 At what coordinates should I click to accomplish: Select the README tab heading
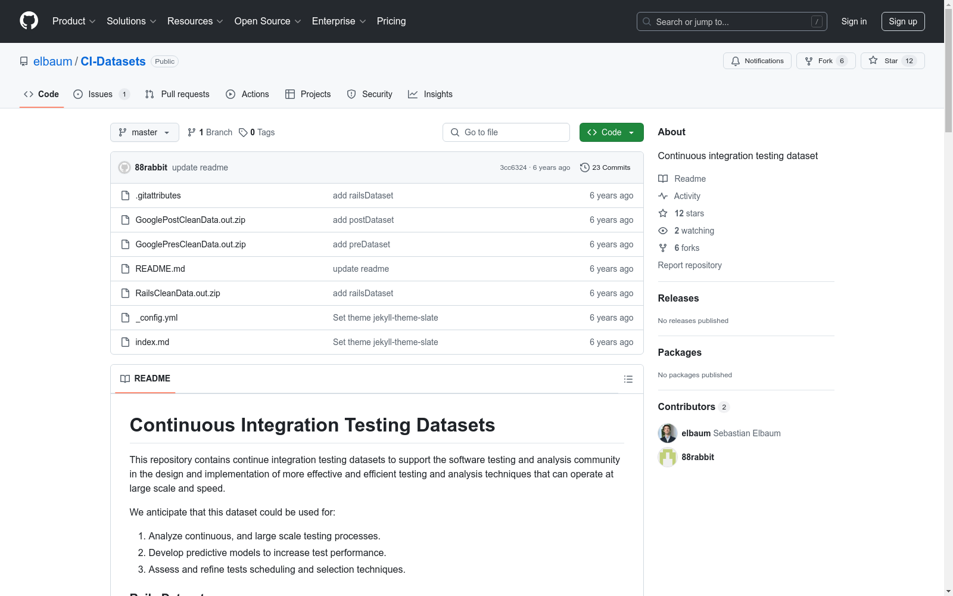click(x=145, y=378)
